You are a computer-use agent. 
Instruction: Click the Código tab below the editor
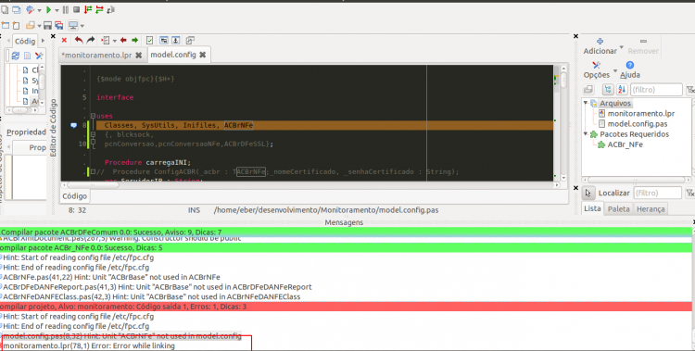[74, 196]
